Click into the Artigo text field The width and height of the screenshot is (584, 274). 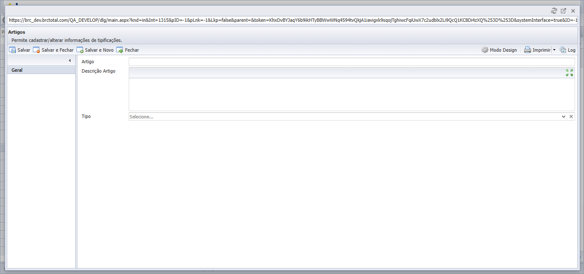(x=352, y=62)
